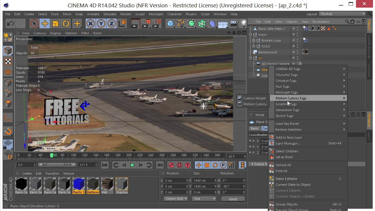Expand the IOGO group
375x211 pixels.
click(254, 46)
